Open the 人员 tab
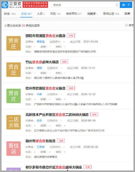Image resolution: width=135 pixels, height=172 pixels. coord(41,14)
